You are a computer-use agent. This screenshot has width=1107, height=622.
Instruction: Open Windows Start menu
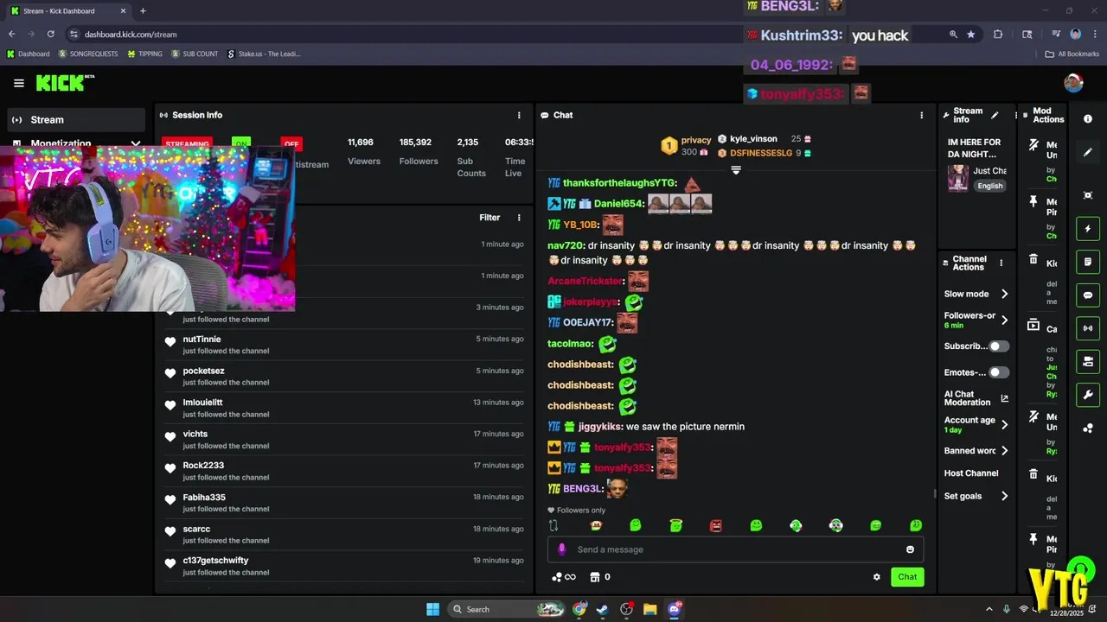432,609
